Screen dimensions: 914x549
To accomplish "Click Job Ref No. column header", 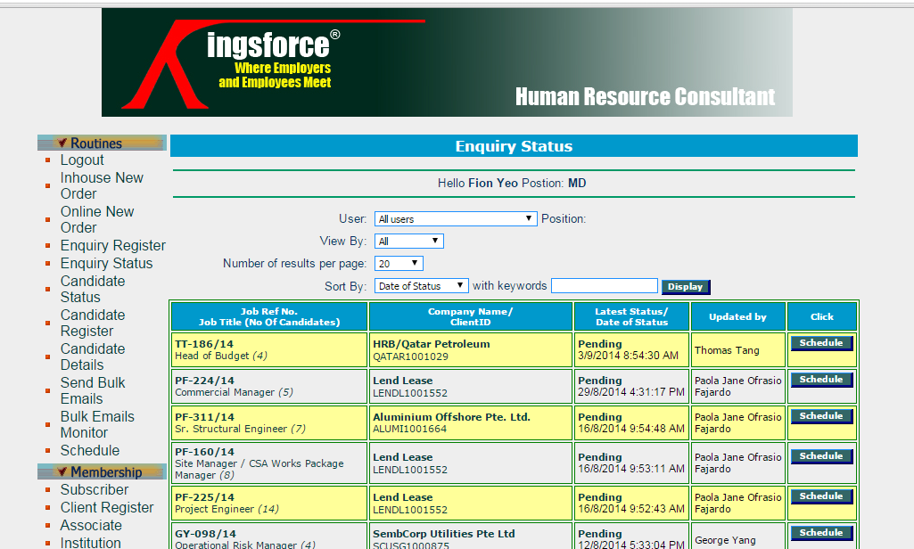I will [269, 316].
